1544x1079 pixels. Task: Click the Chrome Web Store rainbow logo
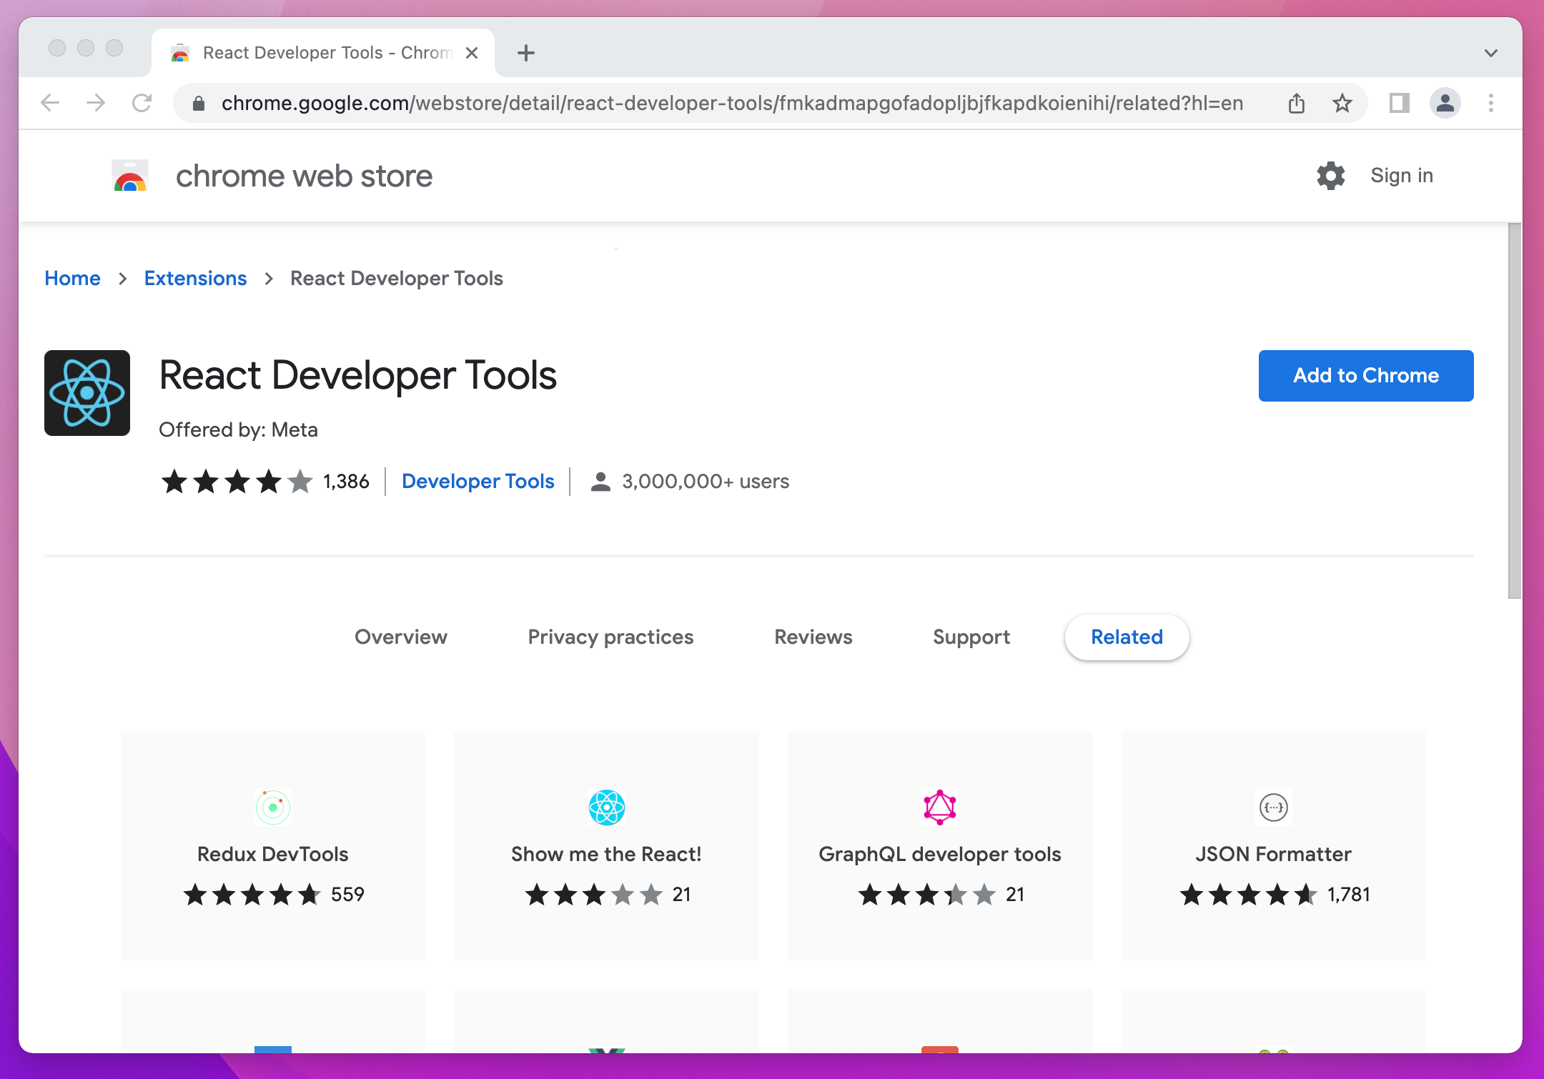pos(128,176)
